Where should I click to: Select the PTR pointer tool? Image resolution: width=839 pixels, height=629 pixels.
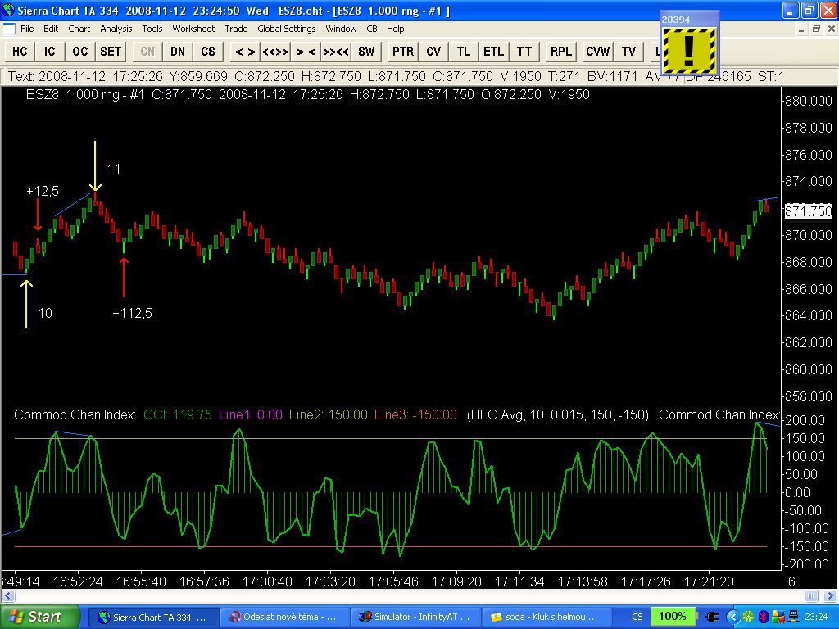tap(402, 51)
